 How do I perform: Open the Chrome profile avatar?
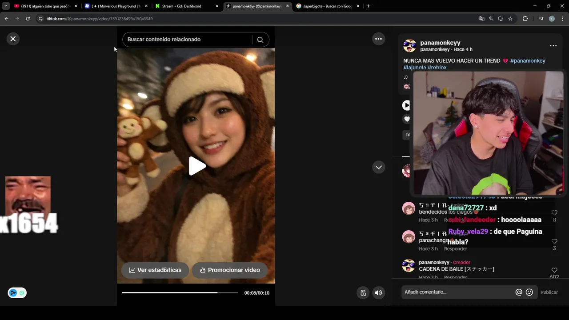pyautogui.click(x=552, y=19)
